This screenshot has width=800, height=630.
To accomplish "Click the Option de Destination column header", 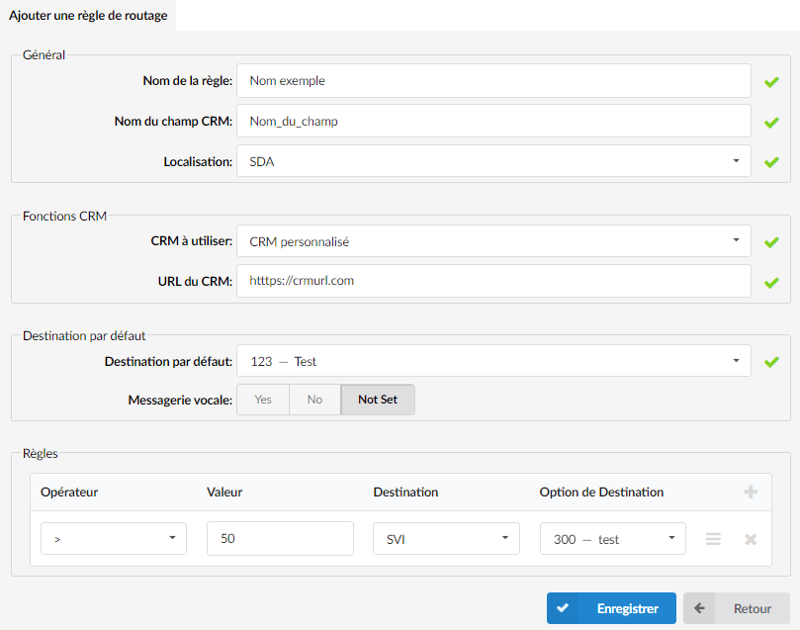I will (601, 493).
